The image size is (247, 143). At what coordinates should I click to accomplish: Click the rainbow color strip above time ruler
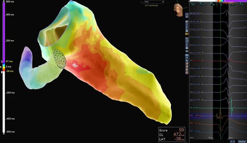pos(220,1)
